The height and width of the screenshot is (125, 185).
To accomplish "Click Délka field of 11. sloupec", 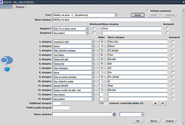I will [x=101, y=86].
